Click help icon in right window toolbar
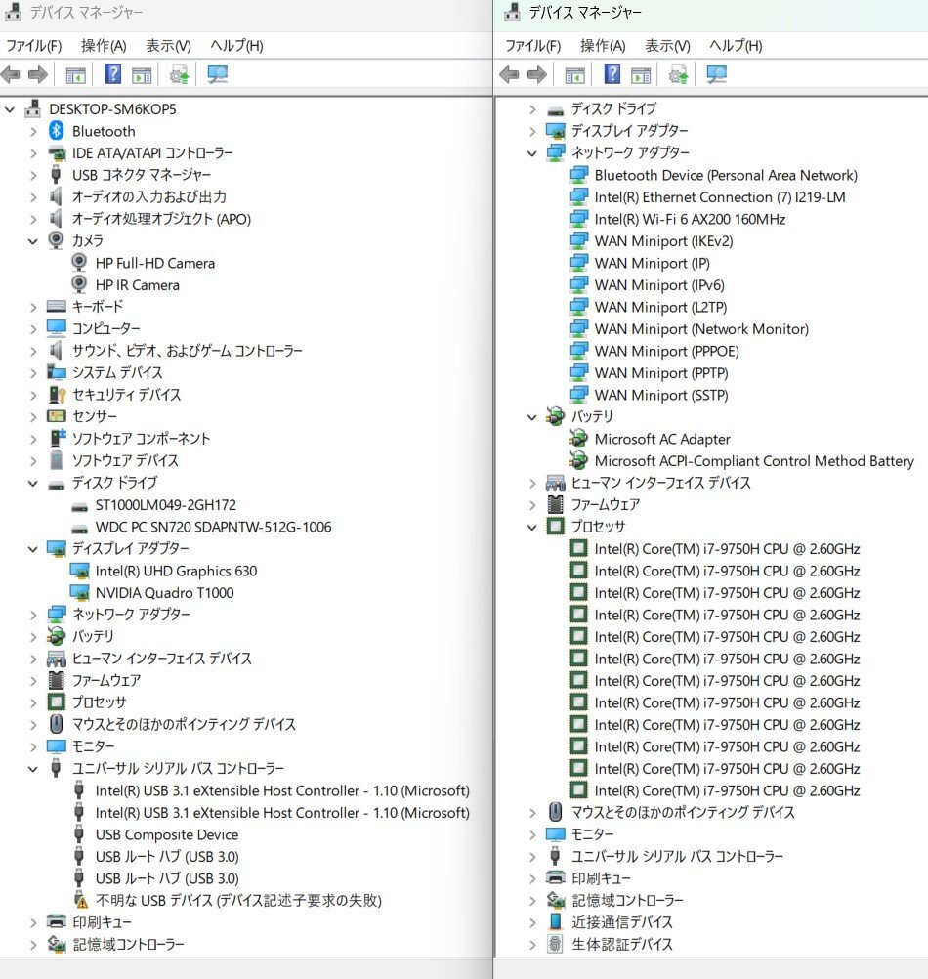 612,74
